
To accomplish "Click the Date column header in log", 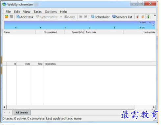I will pyautogui.click(x=24, y=64).
